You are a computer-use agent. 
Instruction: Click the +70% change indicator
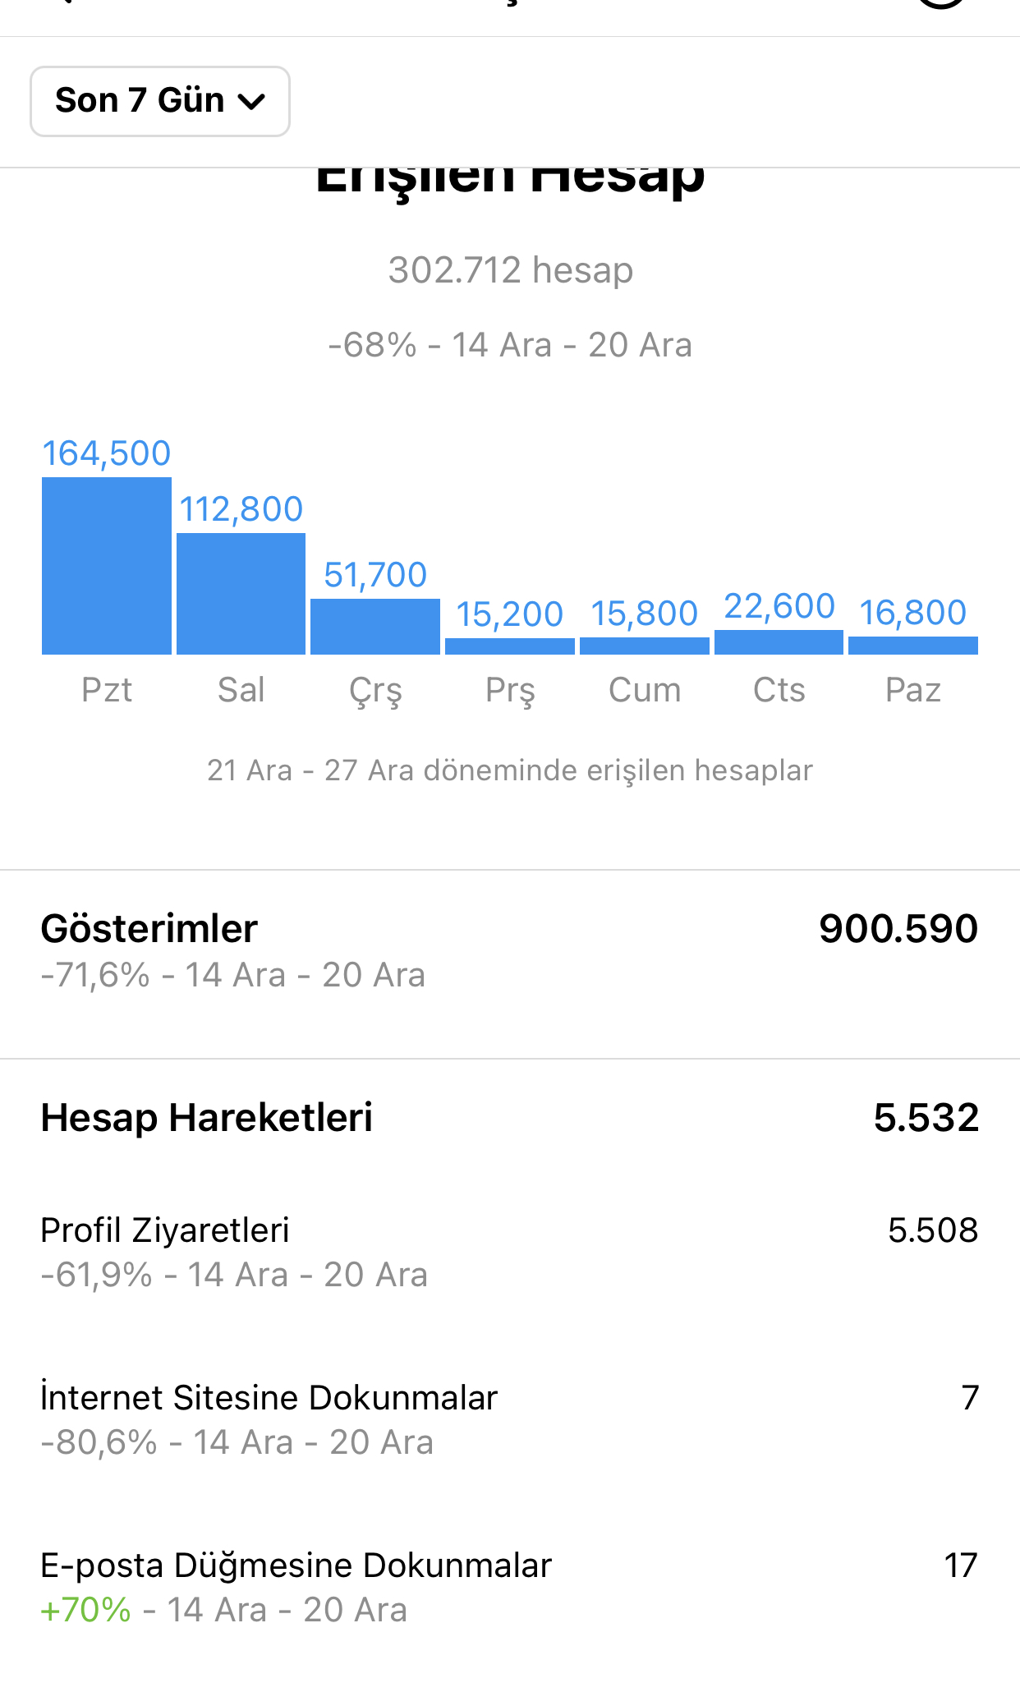tap(86, 1611)
